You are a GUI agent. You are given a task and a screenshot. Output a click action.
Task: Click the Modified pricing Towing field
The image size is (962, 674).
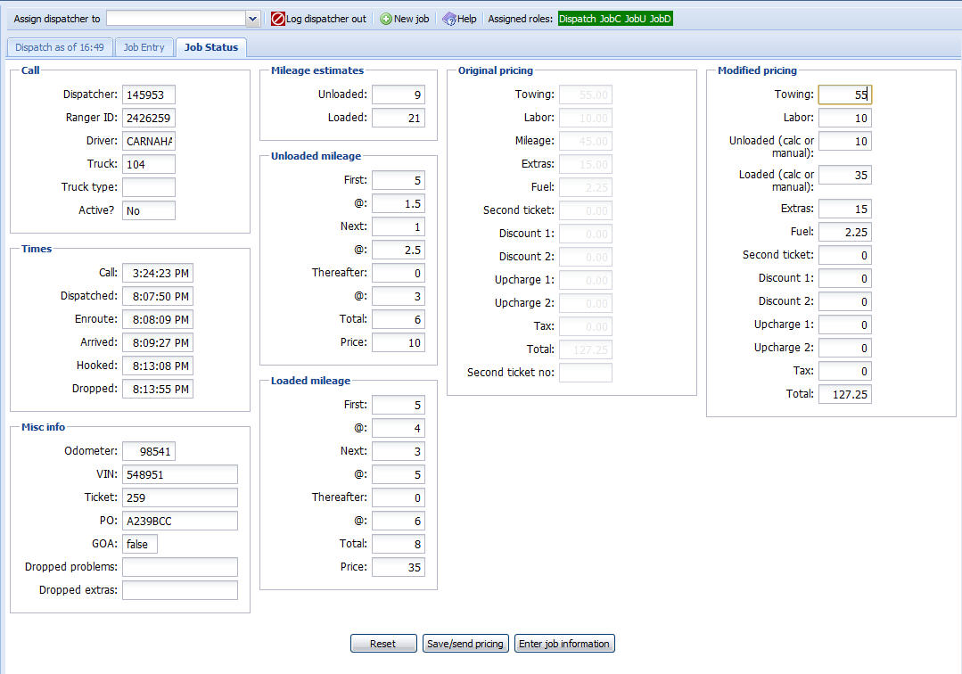click(844, 95)
